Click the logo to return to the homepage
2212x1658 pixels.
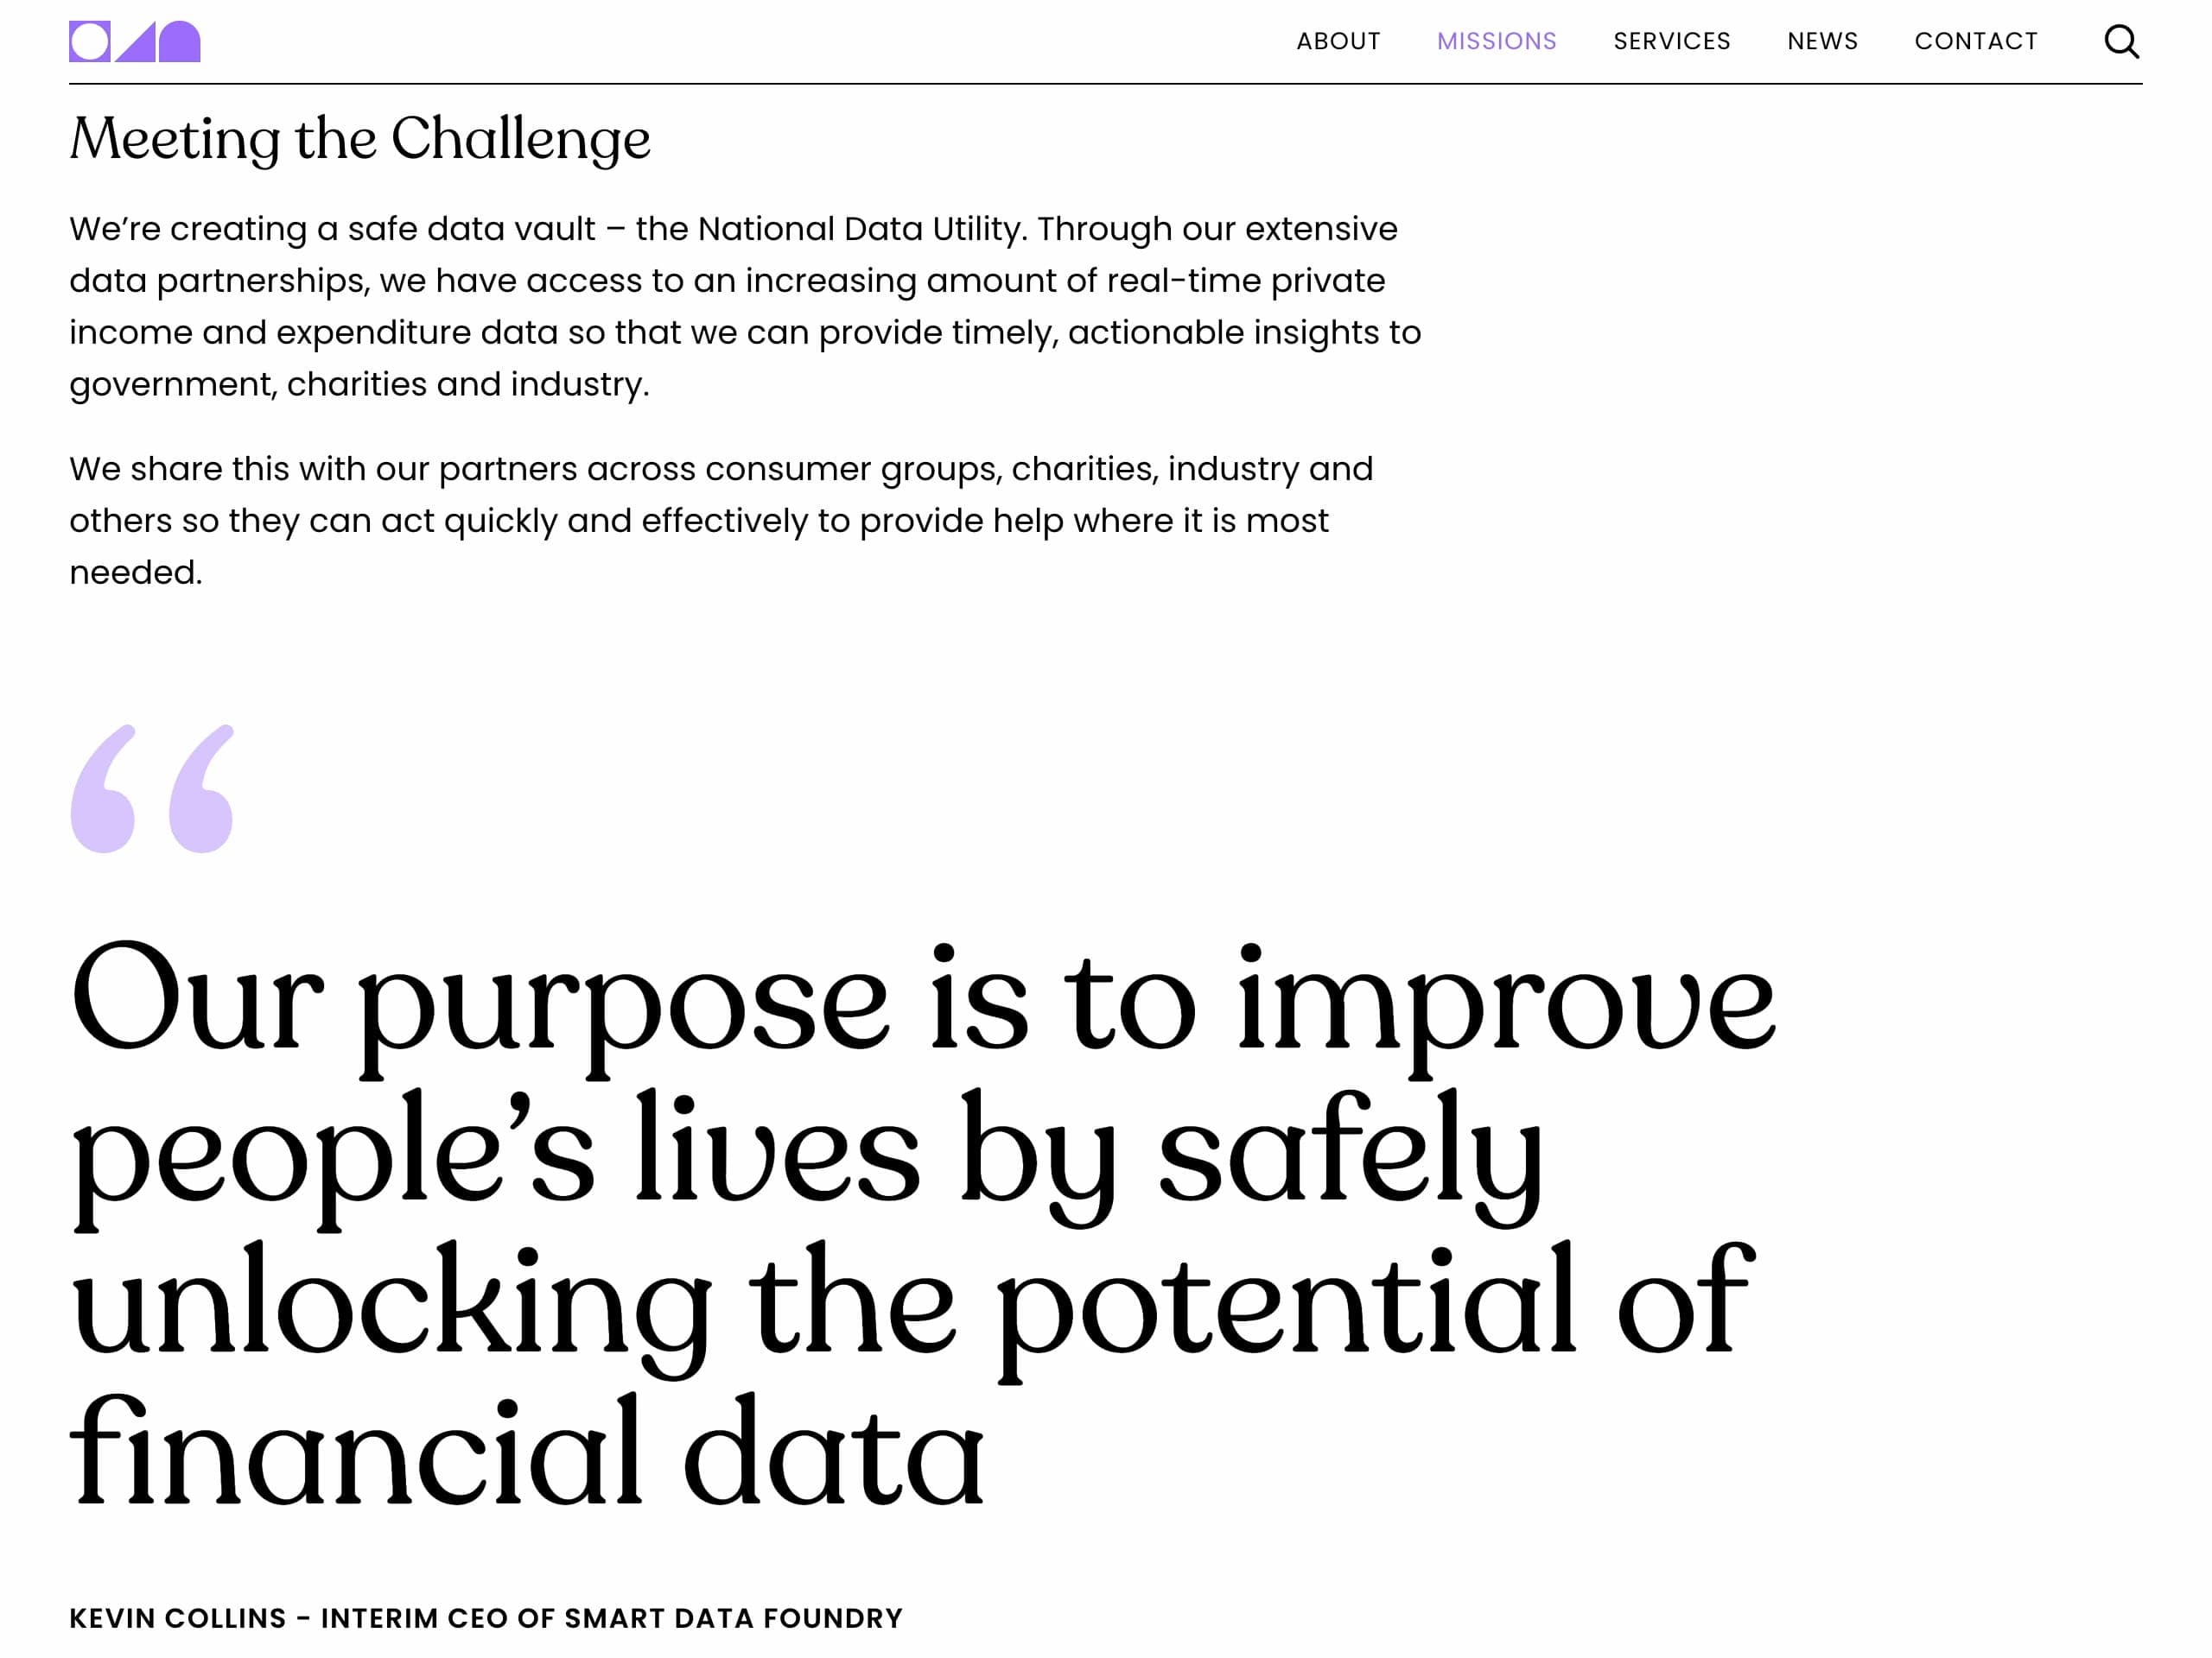[x=135, y=41]
